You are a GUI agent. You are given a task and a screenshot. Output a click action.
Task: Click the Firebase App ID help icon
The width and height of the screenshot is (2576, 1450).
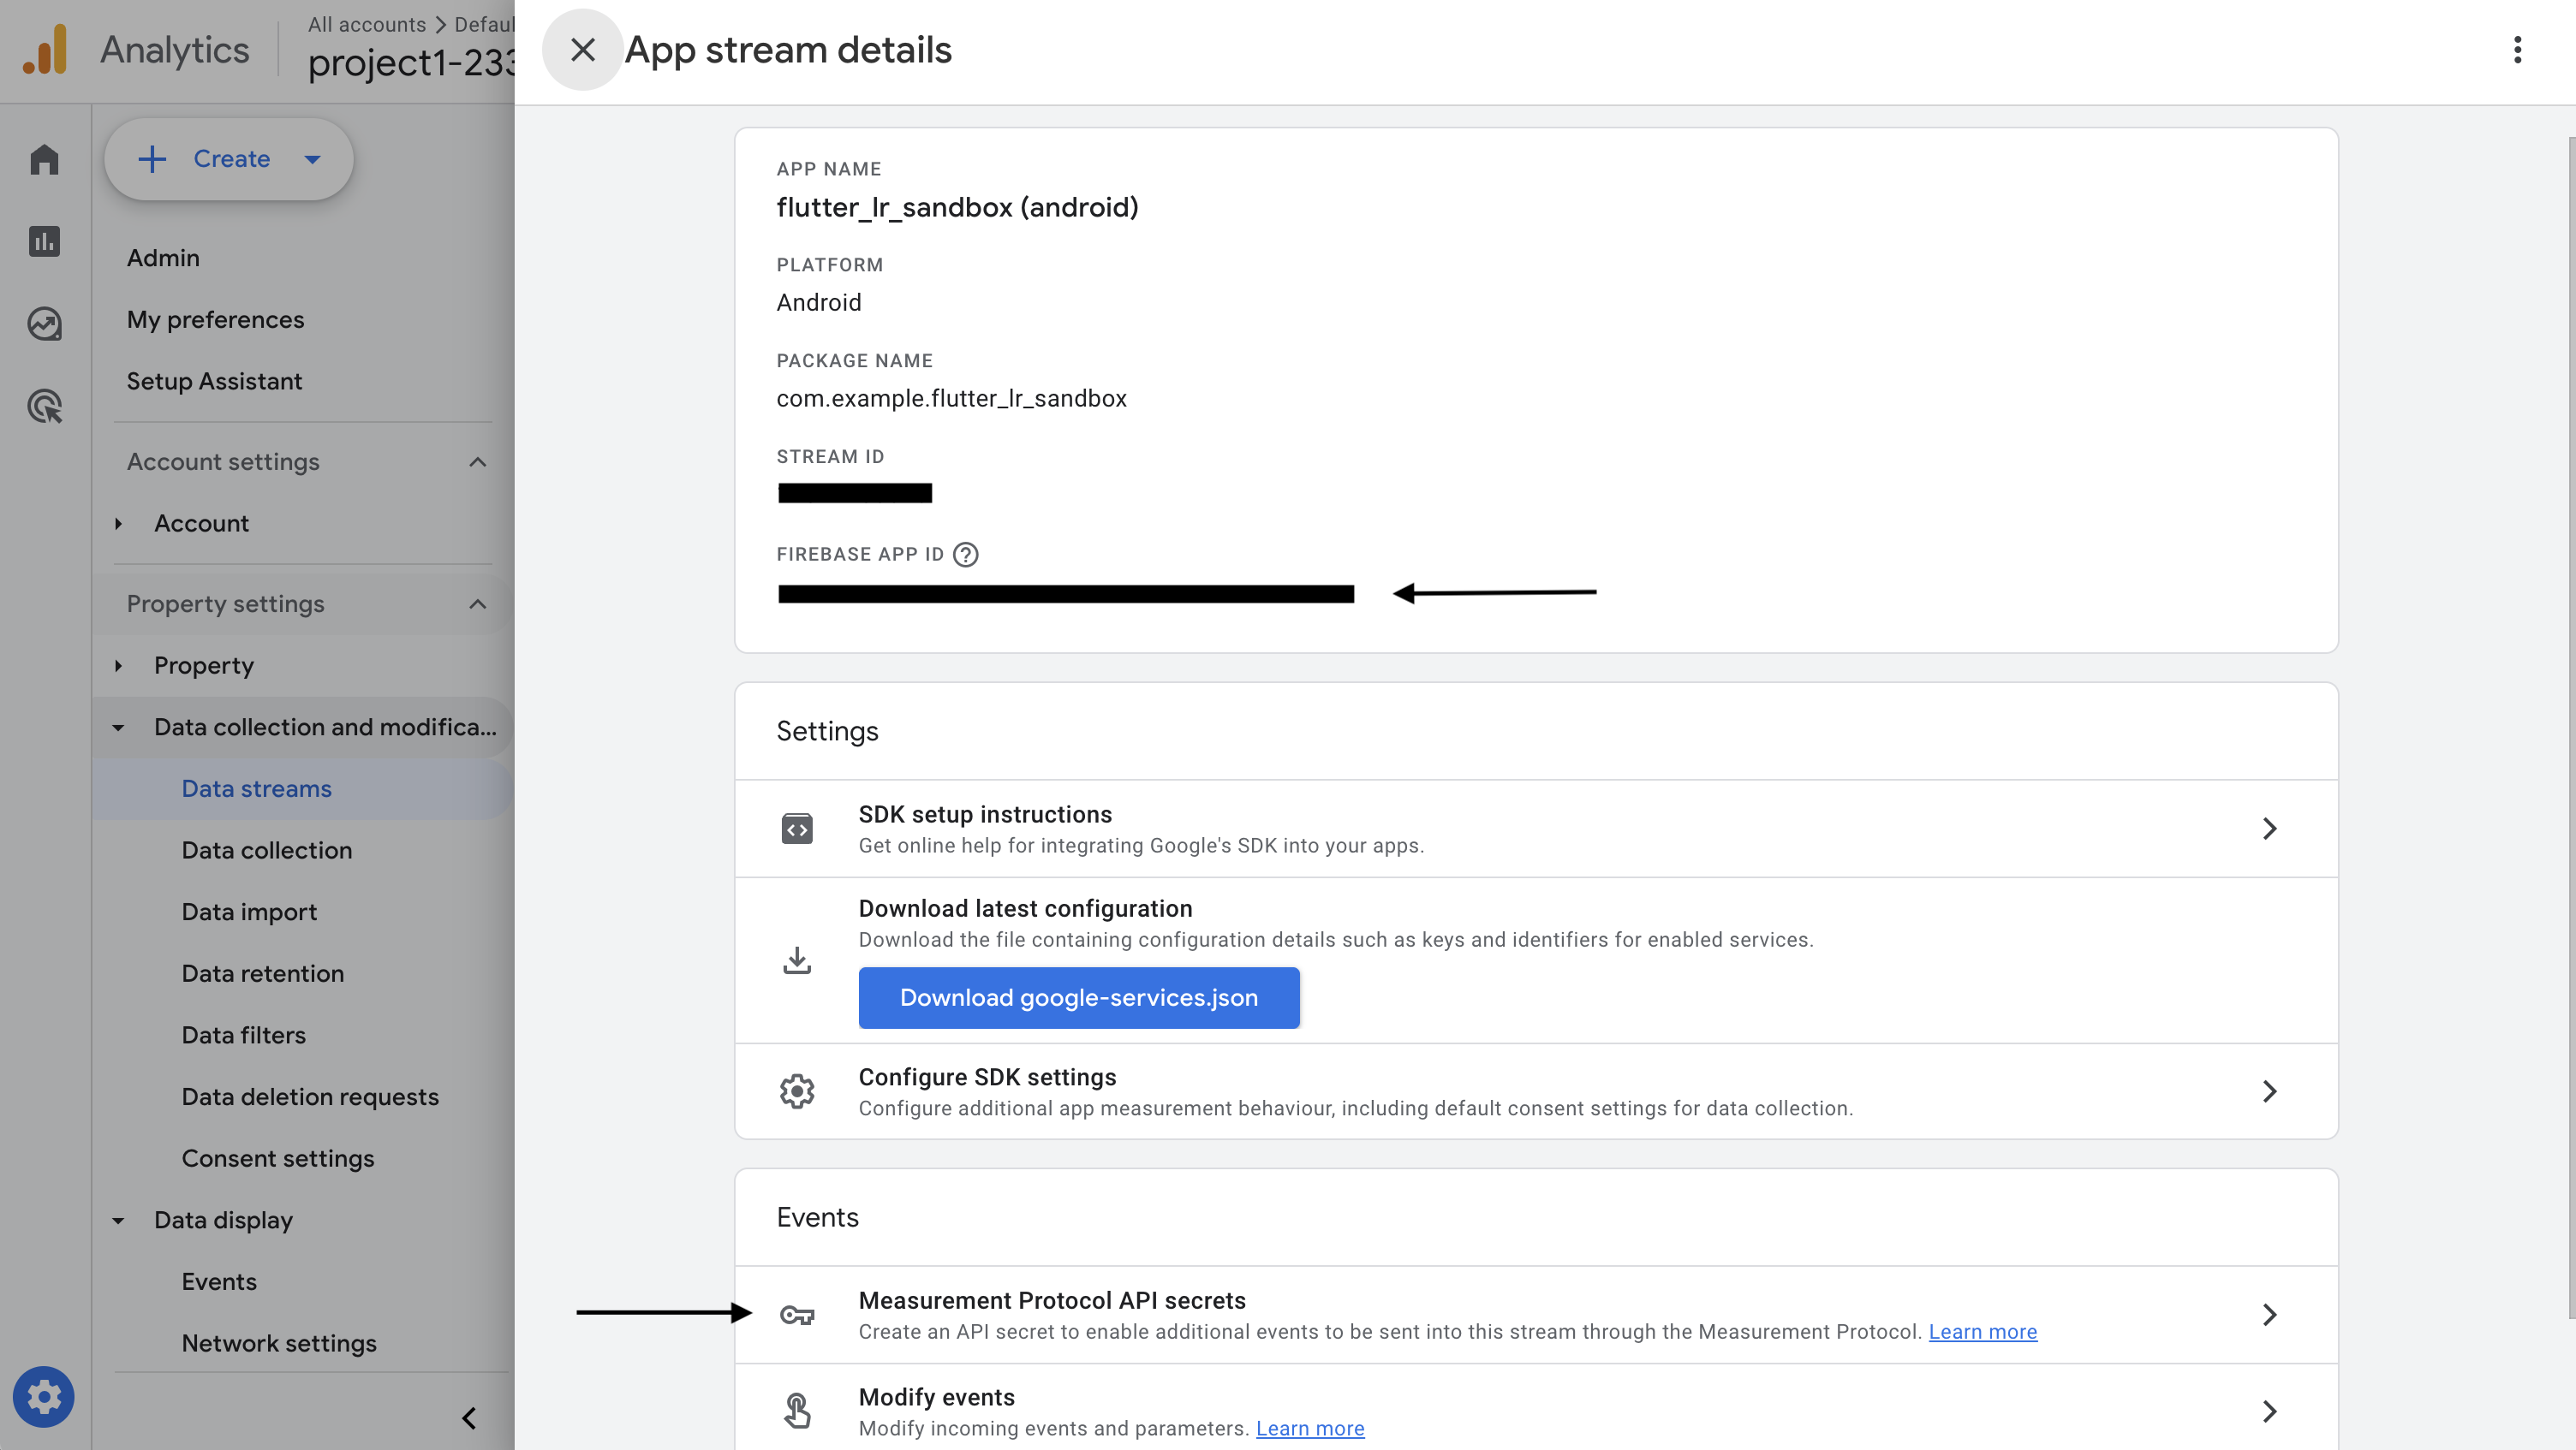click(966, 555)
